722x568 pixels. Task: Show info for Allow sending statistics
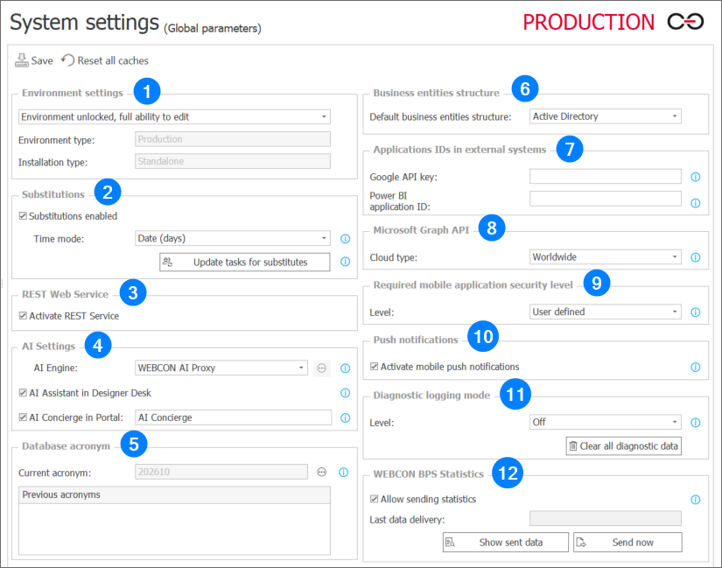click(x=695, y=500)
